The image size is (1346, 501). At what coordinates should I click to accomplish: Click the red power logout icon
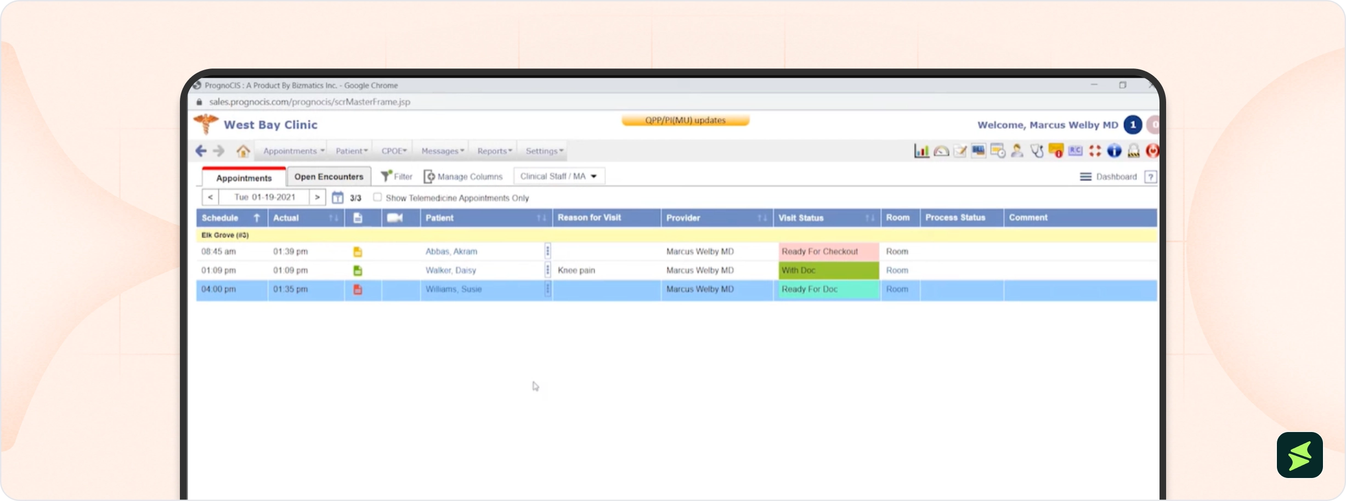coord(1152,151)
